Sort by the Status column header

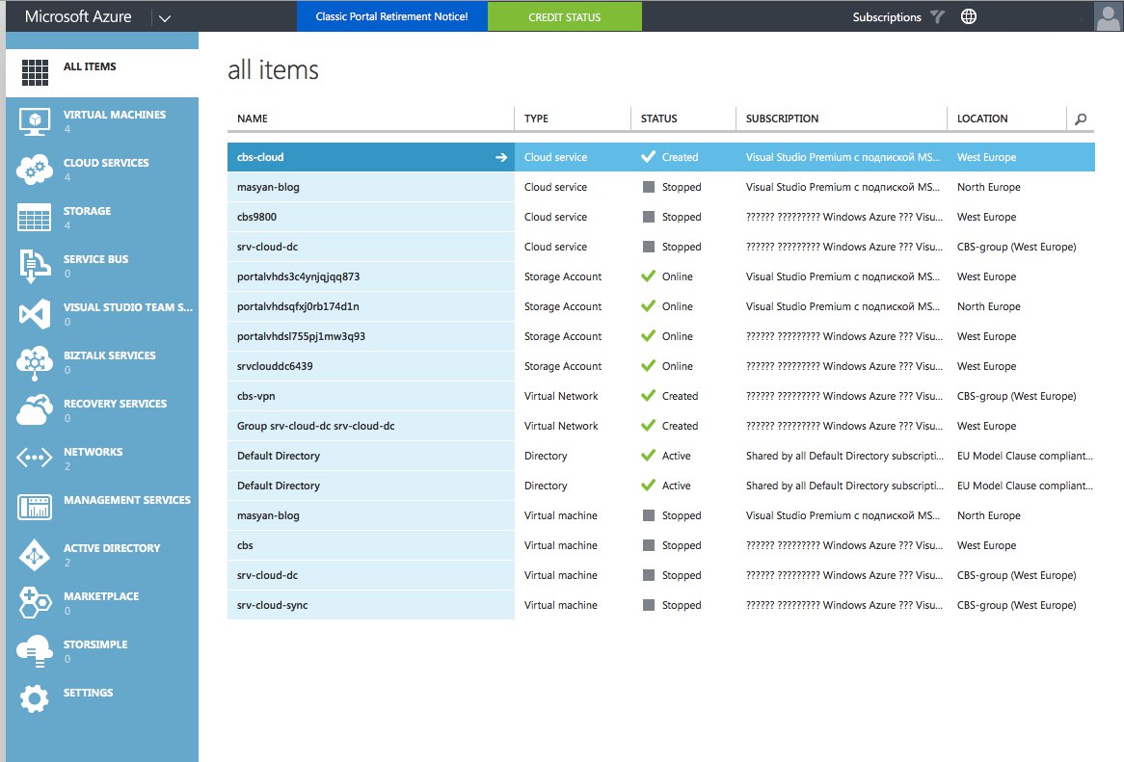tap(658, 118)
